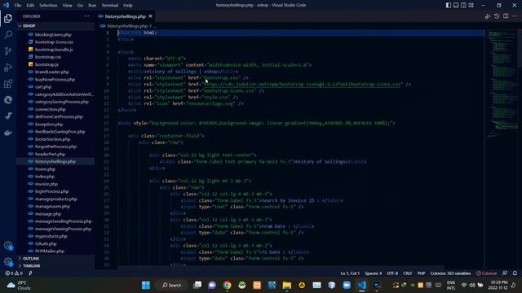This screenshot has height=293, width=522.
Task: Click the Windows Start button
Action: pos(146,285)
